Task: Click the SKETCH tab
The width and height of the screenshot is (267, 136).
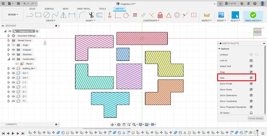Action: (119, 9)
